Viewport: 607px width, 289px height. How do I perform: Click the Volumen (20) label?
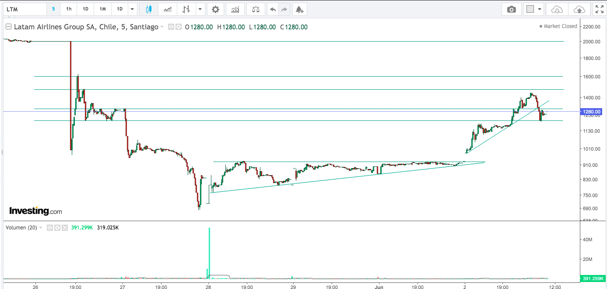coord(21,228)
